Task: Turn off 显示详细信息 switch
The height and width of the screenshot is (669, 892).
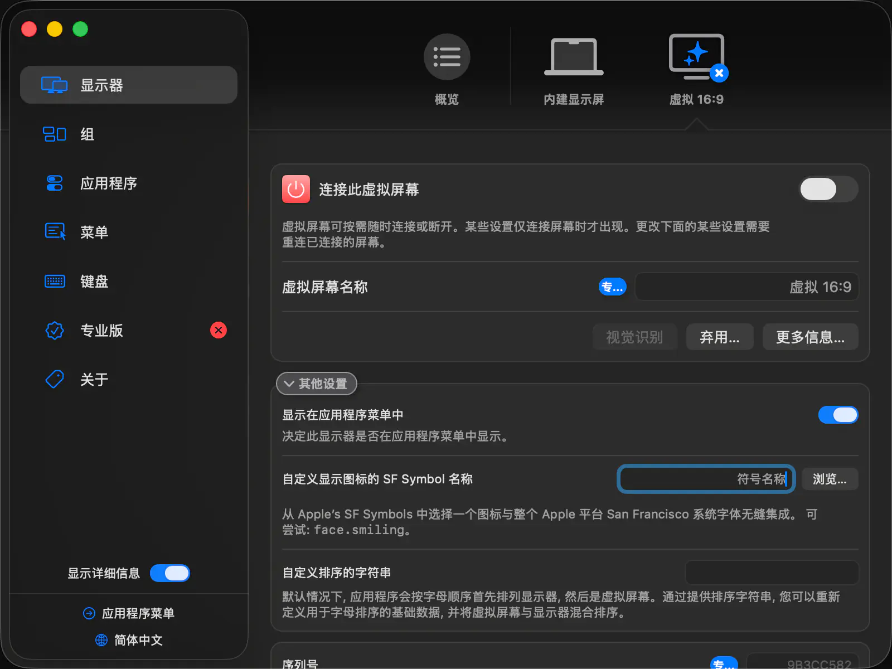Action: 170,573
